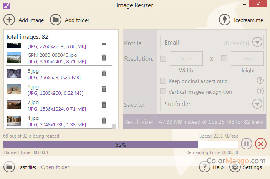Click the image list scrollbar thumb

[x=114, y=126]
